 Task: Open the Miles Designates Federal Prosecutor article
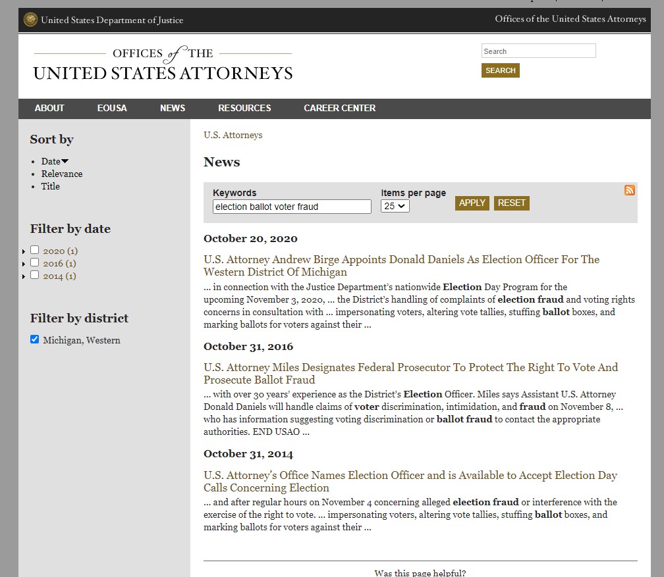tap(411, 374)
